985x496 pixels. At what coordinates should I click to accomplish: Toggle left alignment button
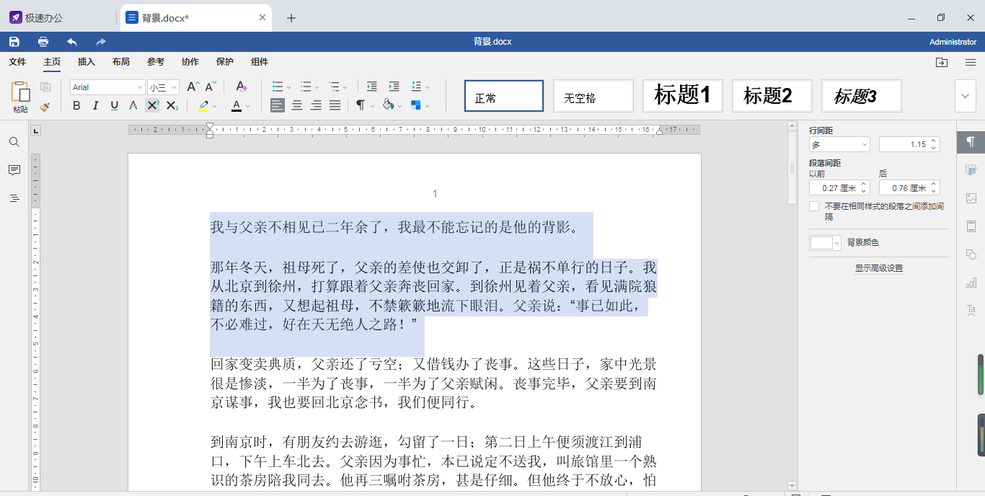click(x=278, y=105)
